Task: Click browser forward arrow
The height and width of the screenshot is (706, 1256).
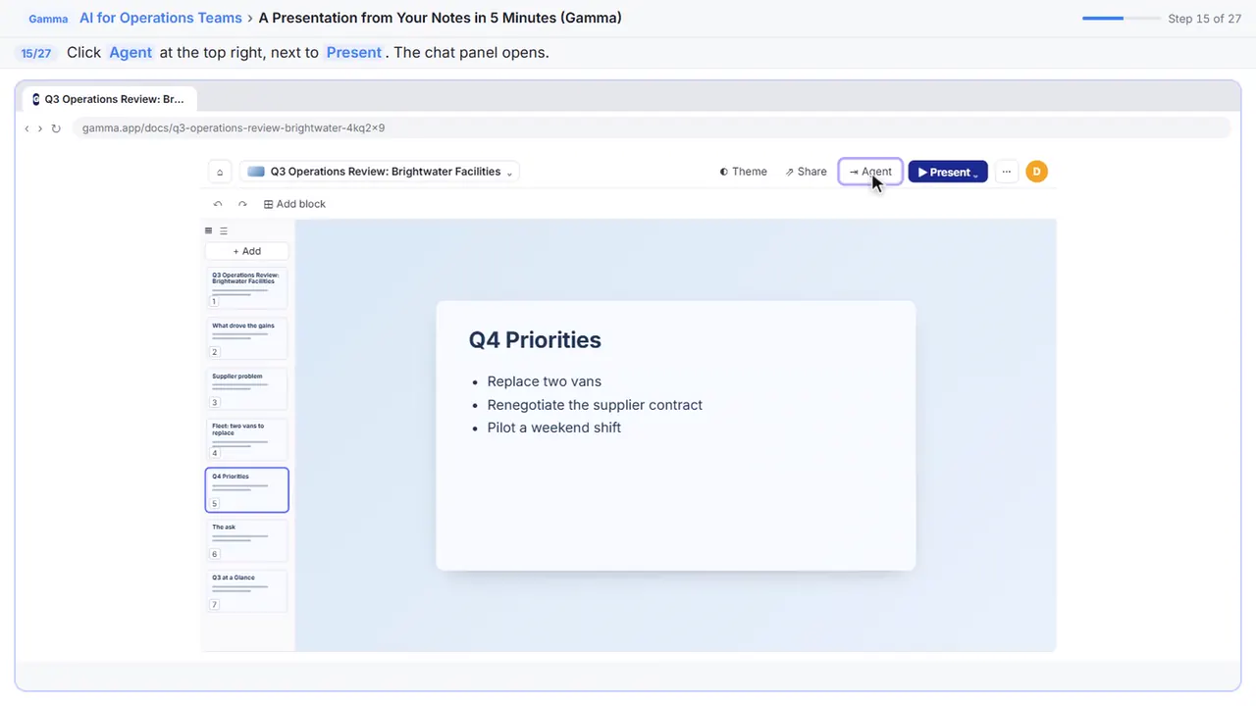Action: pos(40,128)
